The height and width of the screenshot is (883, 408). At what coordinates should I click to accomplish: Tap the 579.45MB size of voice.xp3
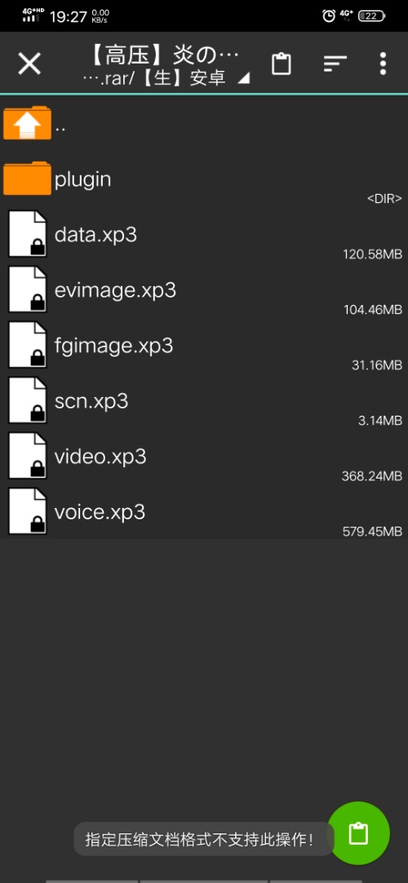point(372,531)
